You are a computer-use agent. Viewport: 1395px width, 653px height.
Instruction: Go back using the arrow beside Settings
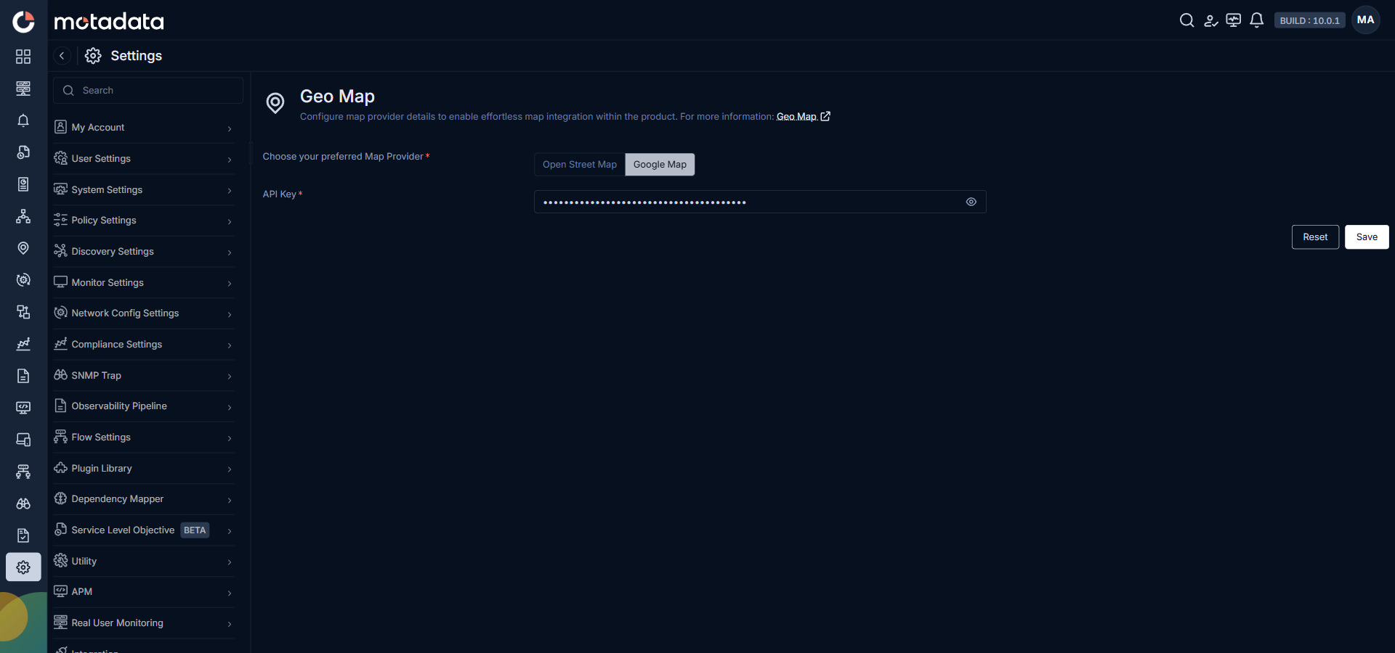click(62, 56)
